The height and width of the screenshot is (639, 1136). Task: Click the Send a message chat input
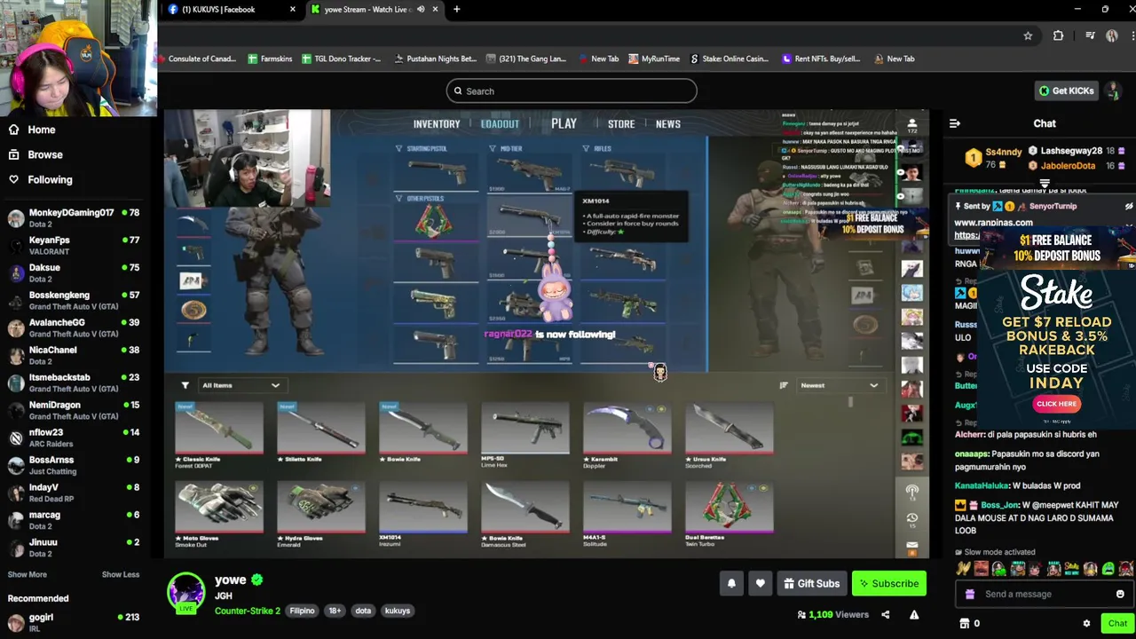[1044, 594]
